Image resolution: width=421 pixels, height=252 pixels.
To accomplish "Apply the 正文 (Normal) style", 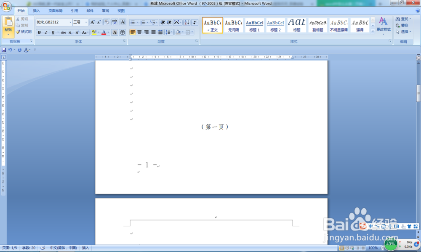I will (212, 26).
